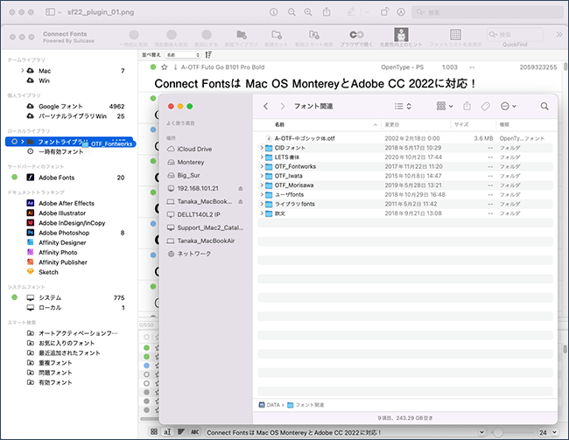Open the 生産性向上のヒント robot icon
Screen dimensions: 569x440
(401, 35)
